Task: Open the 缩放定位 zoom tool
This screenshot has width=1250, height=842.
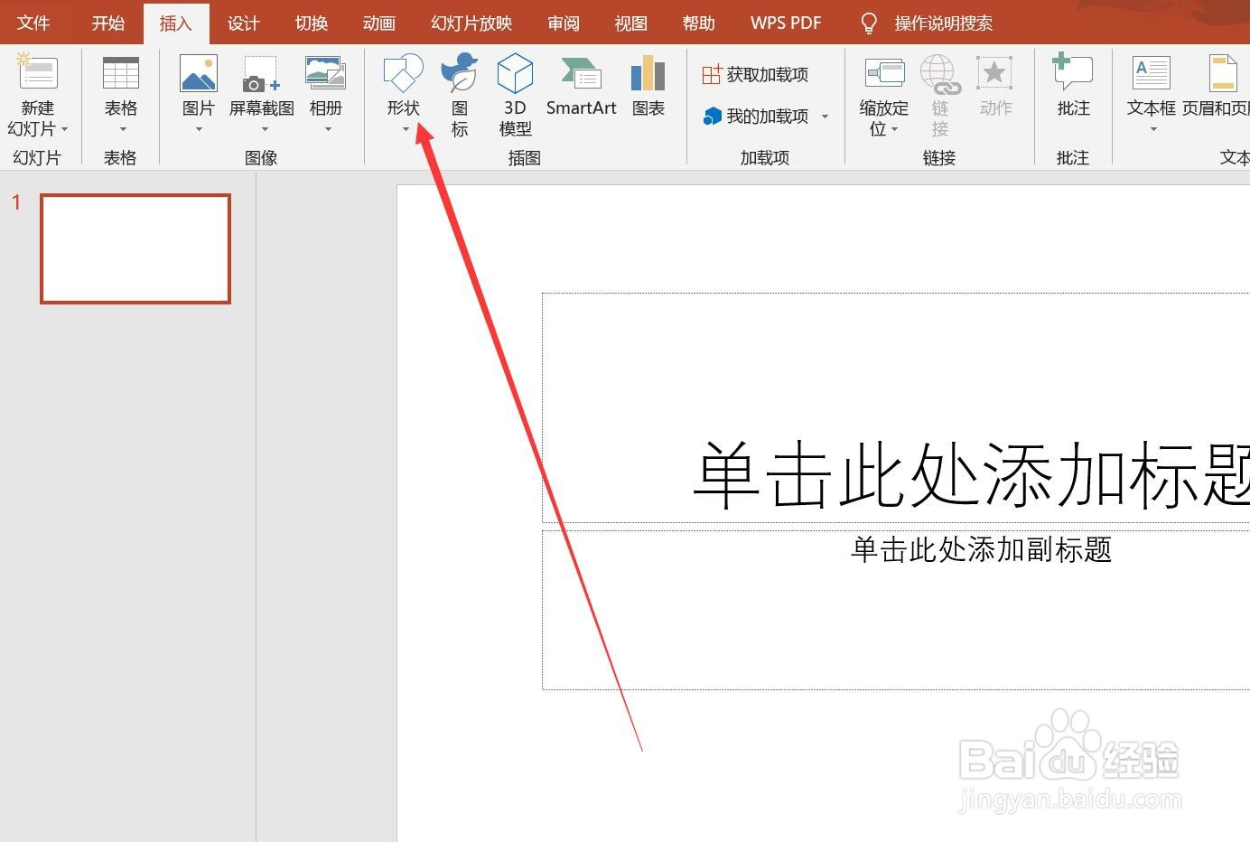Action: click(x=882, y=95)
